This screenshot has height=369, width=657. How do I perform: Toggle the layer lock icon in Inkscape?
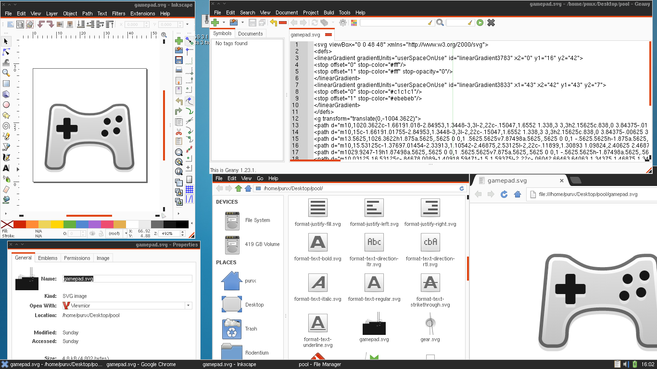point(101,234)
